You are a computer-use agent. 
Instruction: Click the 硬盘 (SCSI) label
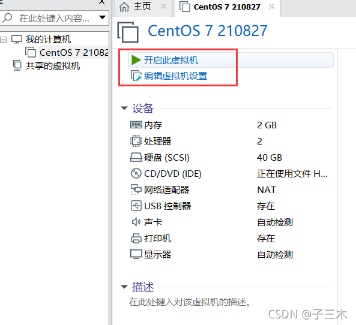(x=167, y=158)
